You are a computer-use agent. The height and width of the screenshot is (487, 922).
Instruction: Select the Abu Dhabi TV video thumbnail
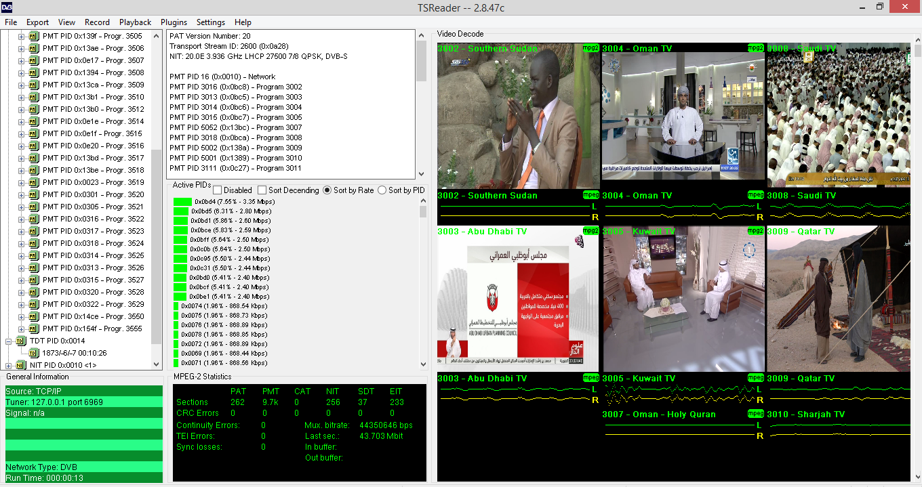click(519, 299)
